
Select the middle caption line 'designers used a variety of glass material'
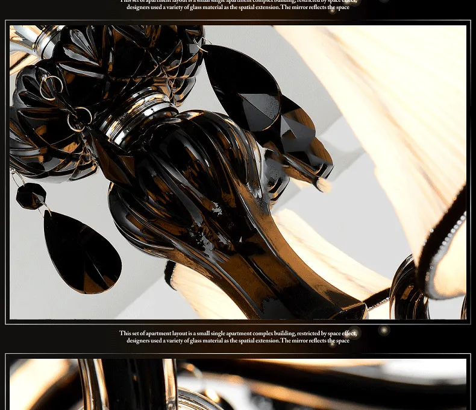[237, 341]
